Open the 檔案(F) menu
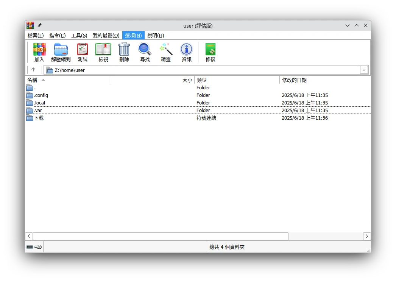 tap(36, 35)
